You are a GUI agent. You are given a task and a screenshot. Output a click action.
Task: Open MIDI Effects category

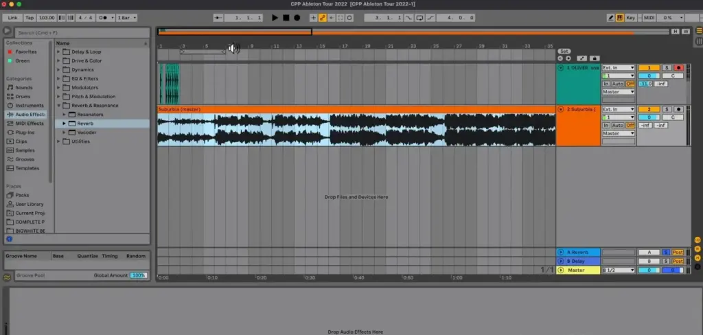[x=30, y=124]
